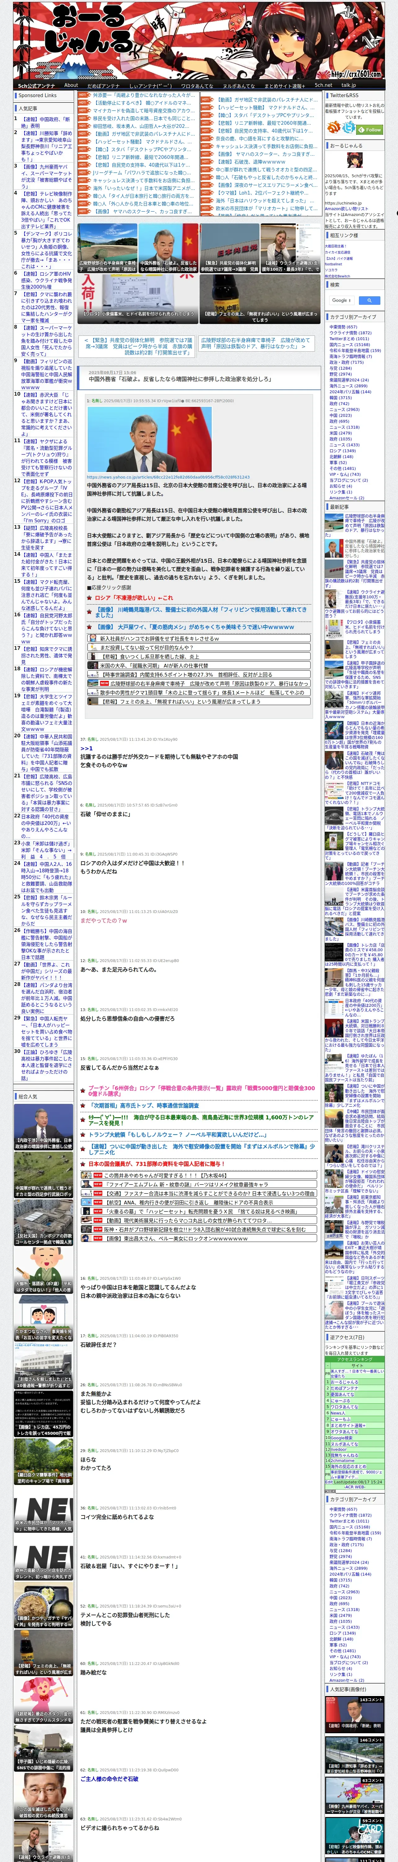Open the news.yahoo.co.jp article source URL

(x=168, y=477)
